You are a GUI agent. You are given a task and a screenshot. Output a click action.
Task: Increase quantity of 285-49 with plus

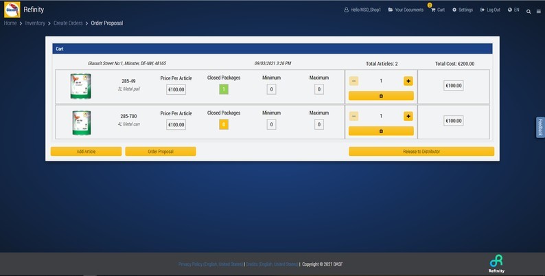coord(408,81)
